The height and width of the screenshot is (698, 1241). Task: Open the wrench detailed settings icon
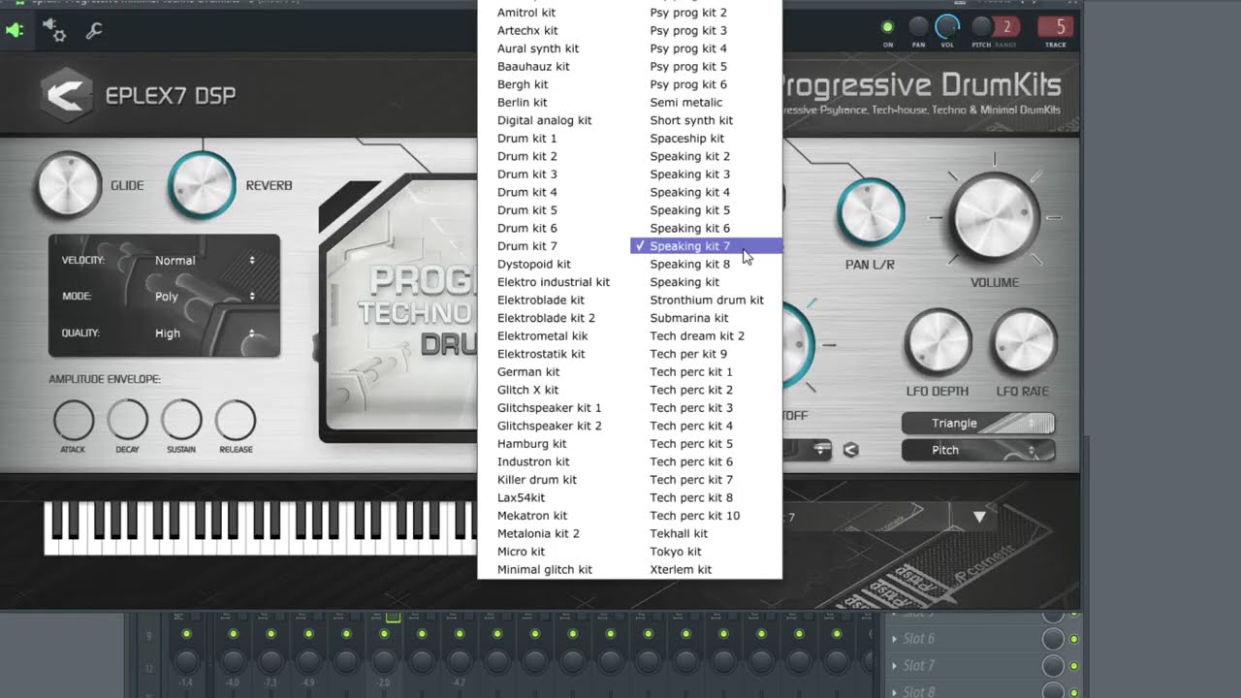pos(94,31)
